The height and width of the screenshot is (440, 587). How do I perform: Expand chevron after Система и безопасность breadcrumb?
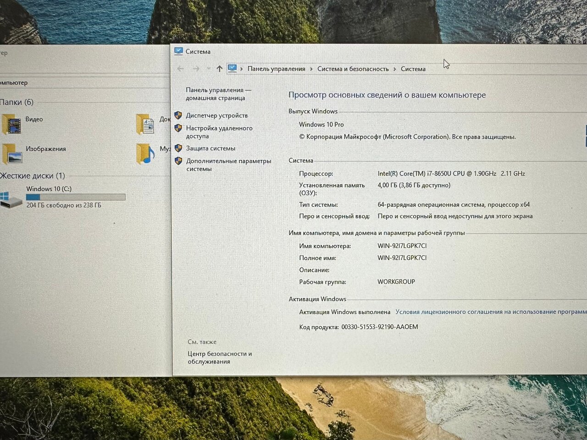[x=394, y=69]
